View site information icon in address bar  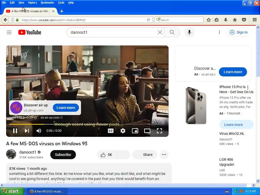[13, 20]
